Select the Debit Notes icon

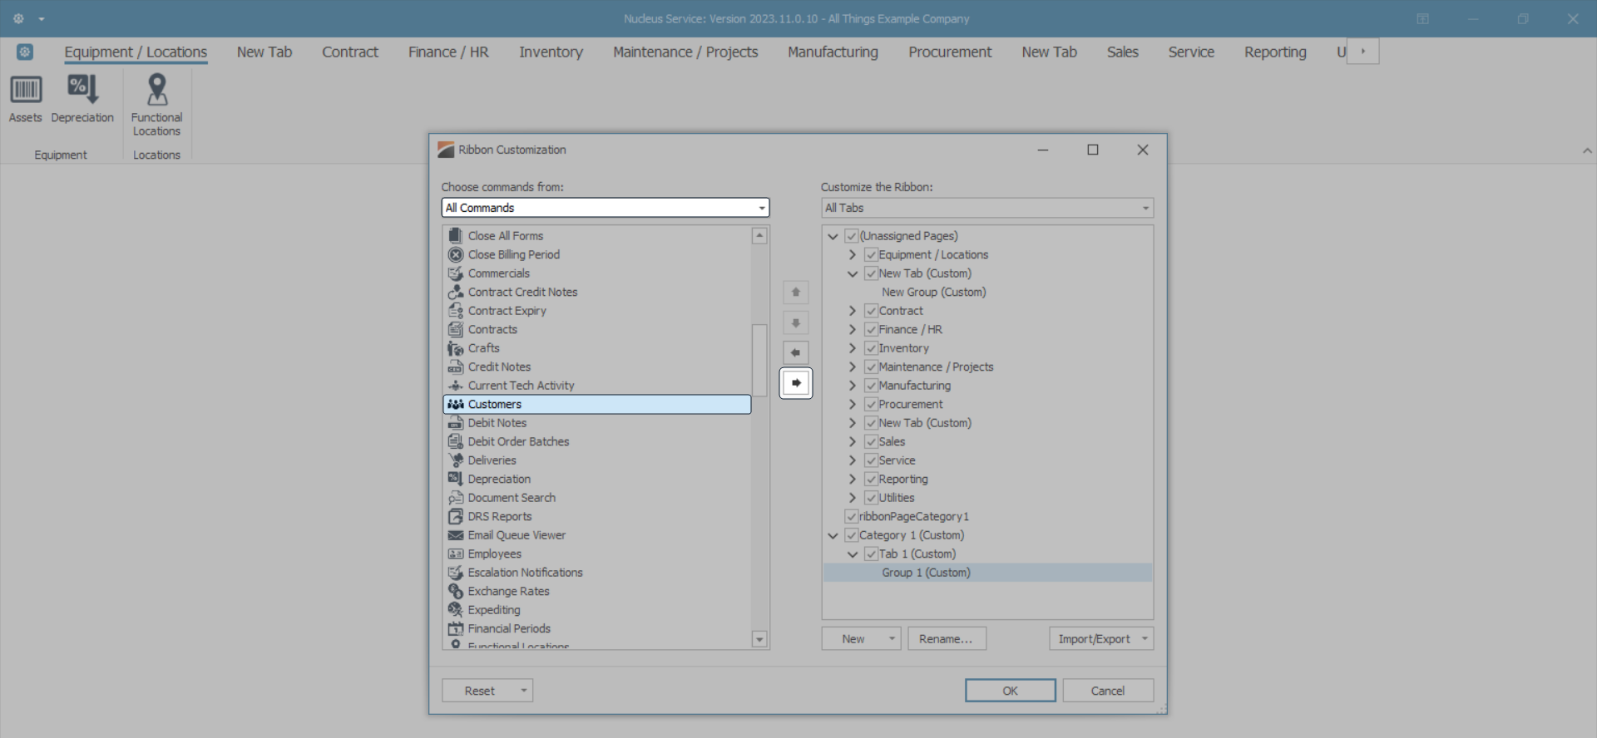(456, 423)
